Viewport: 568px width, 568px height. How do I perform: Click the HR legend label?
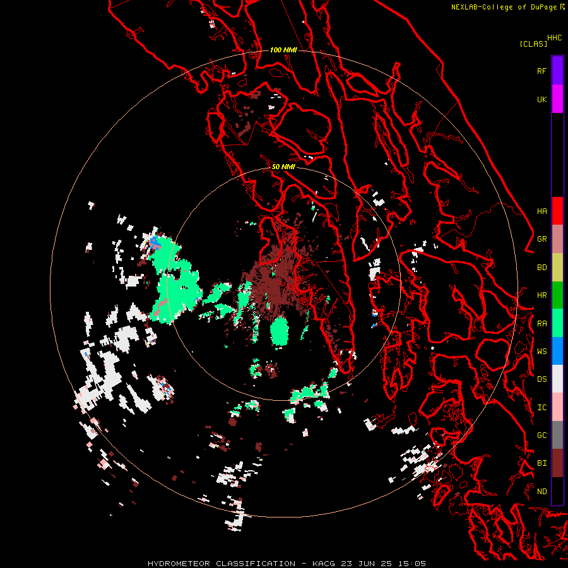541,295
